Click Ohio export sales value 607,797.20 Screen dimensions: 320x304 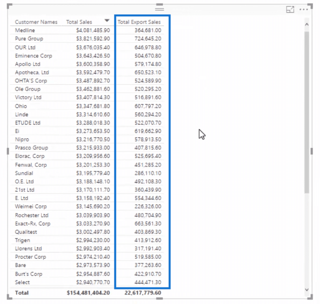[148, 106]
